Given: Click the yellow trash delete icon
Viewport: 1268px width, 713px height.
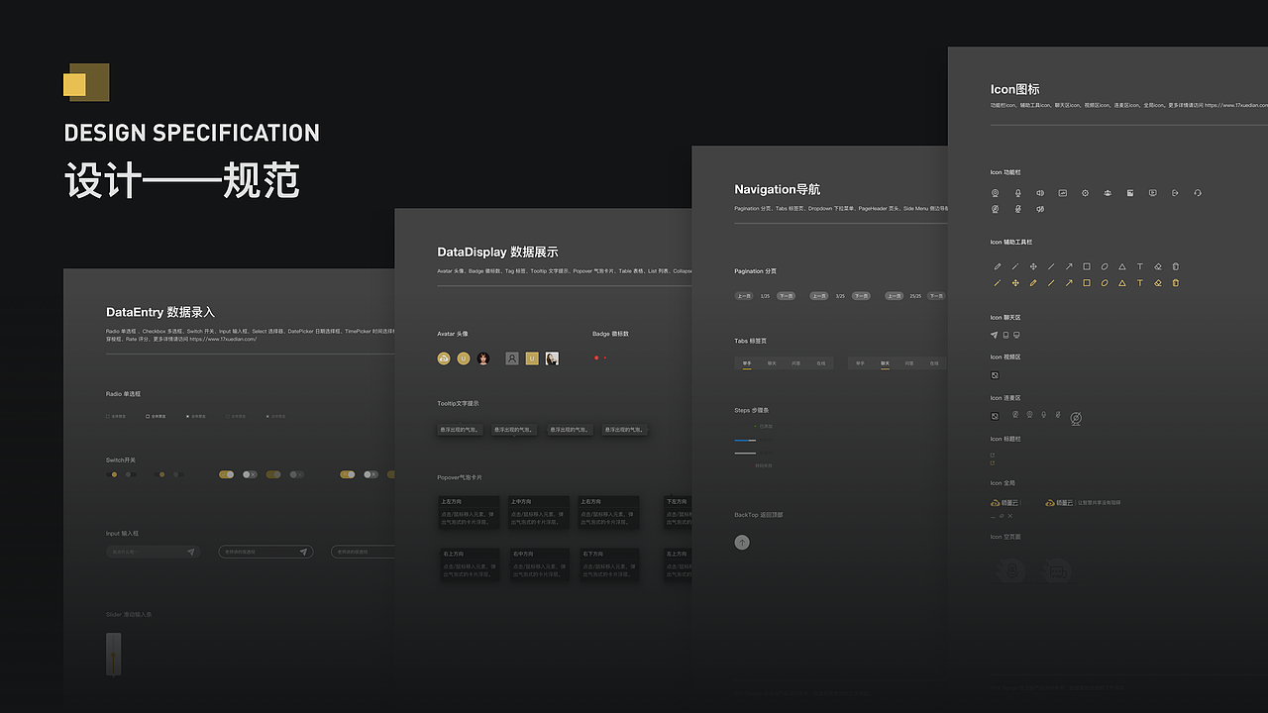Looking at the screenshot, I should coord(1175,283).
